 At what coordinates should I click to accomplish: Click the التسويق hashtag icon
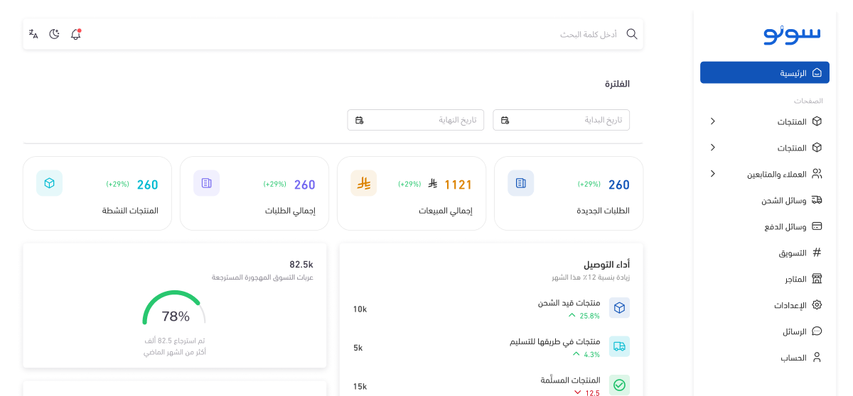tap(817, 253)
